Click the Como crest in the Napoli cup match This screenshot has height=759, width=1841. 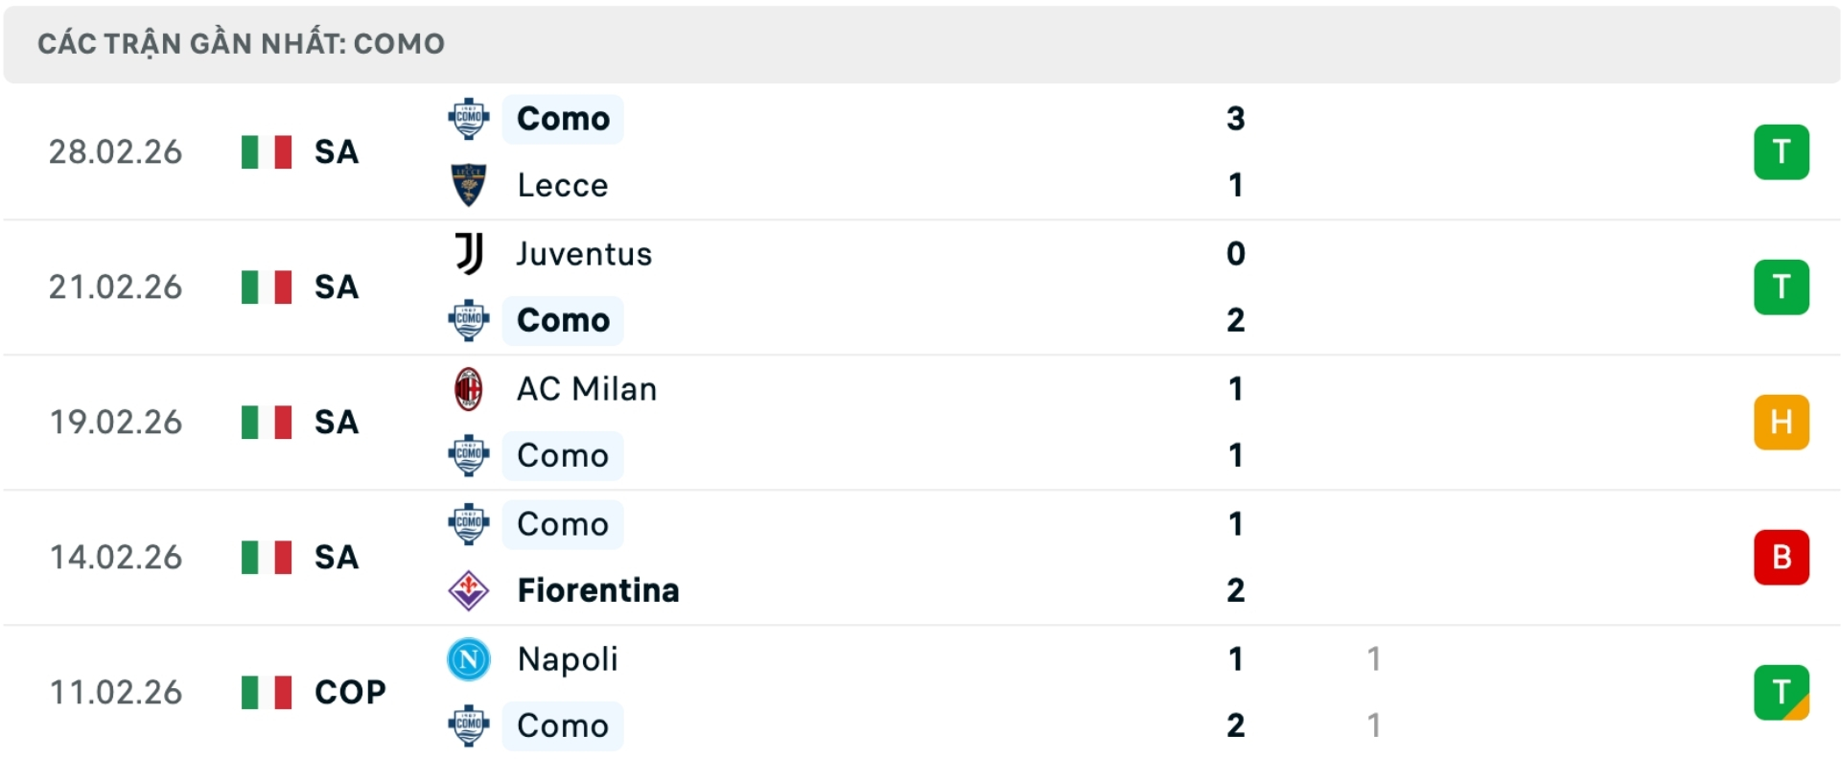pos(469,725)
